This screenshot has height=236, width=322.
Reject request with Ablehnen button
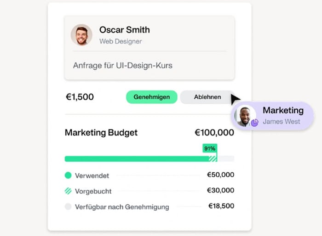[x=207, y=97]
